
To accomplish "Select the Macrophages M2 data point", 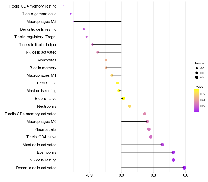I will click(x=74, y=22).
